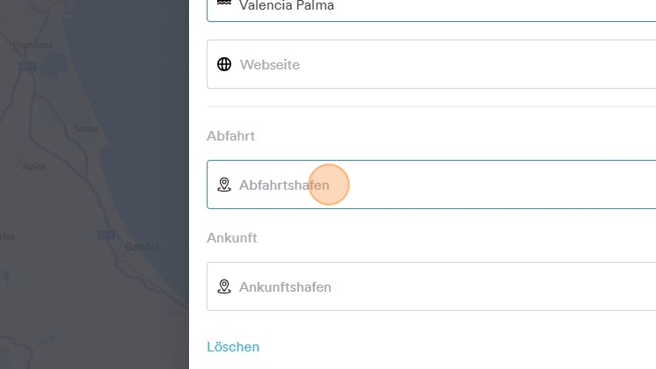Click the Ankunft section label
656x369 pixels.
pyautogui.click(x=231, y=238)
